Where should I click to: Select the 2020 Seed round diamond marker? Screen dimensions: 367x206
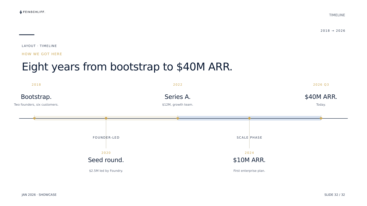(x=106, y=118)
